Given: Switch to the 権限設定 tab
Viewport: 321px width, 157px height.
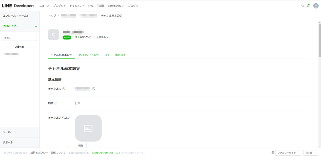Looking at the screenshot, I should pyautogui.click(x=120, y=55).
